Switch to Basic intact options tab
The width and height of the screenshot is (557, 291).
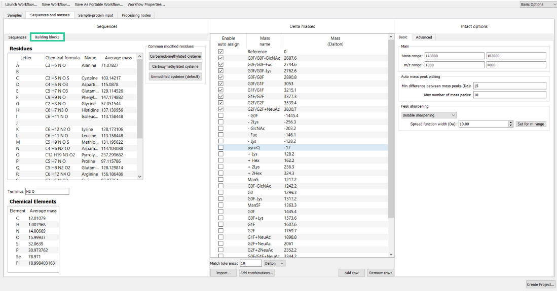[x=403, y=37]
